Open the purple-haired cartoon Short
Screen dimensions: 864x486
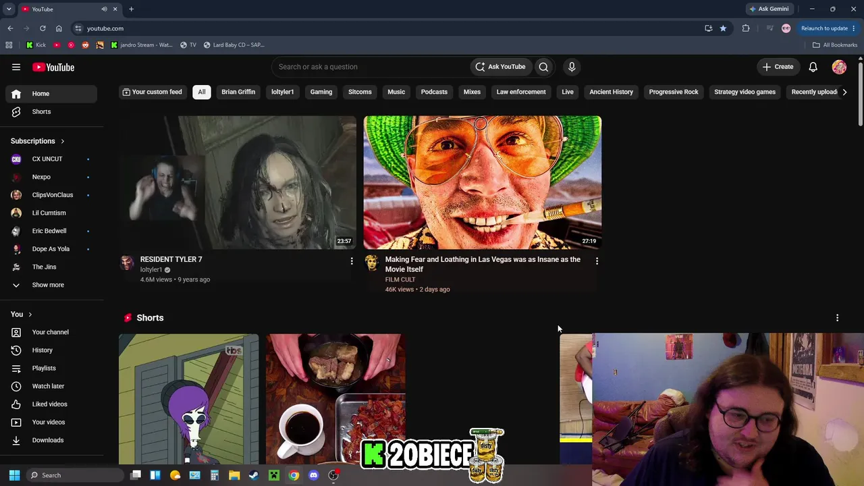[189, 399]
